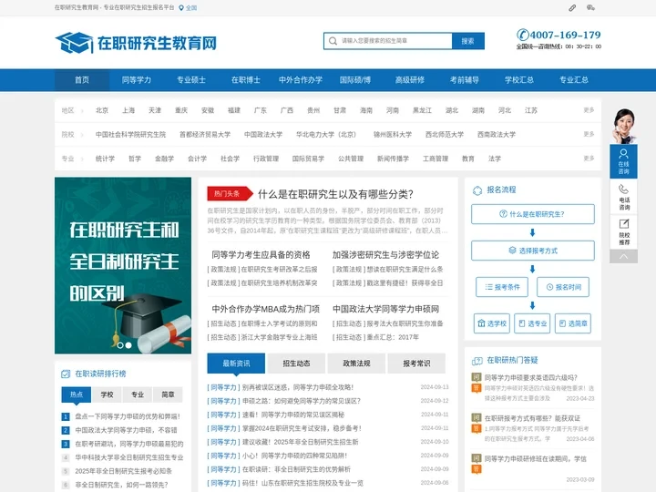The width and height of the screenshot is (656, 492).
Task: Open the 首页 navigation item
Action: click(82, 80)
